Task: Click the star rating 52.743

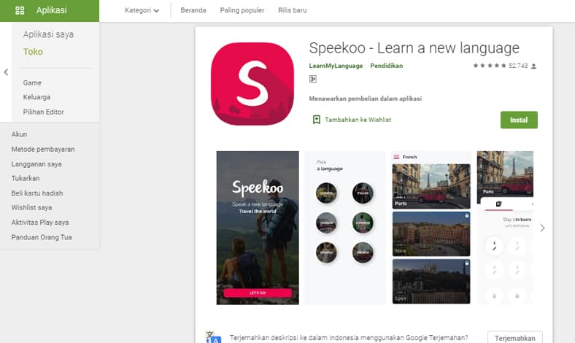Action: coord(500,66)
